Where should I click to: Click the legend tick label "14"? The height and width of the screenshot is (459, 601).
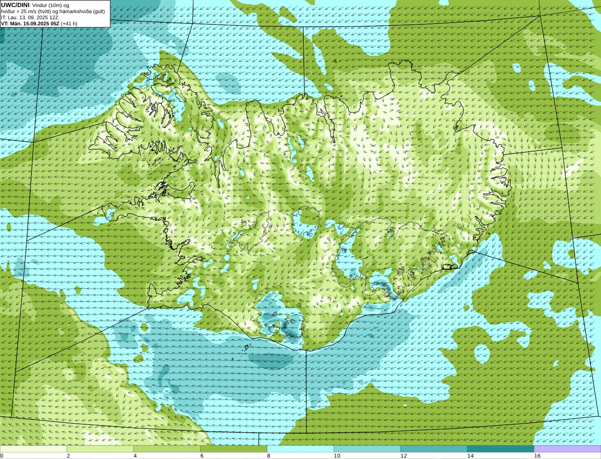(x=470, y=456)
